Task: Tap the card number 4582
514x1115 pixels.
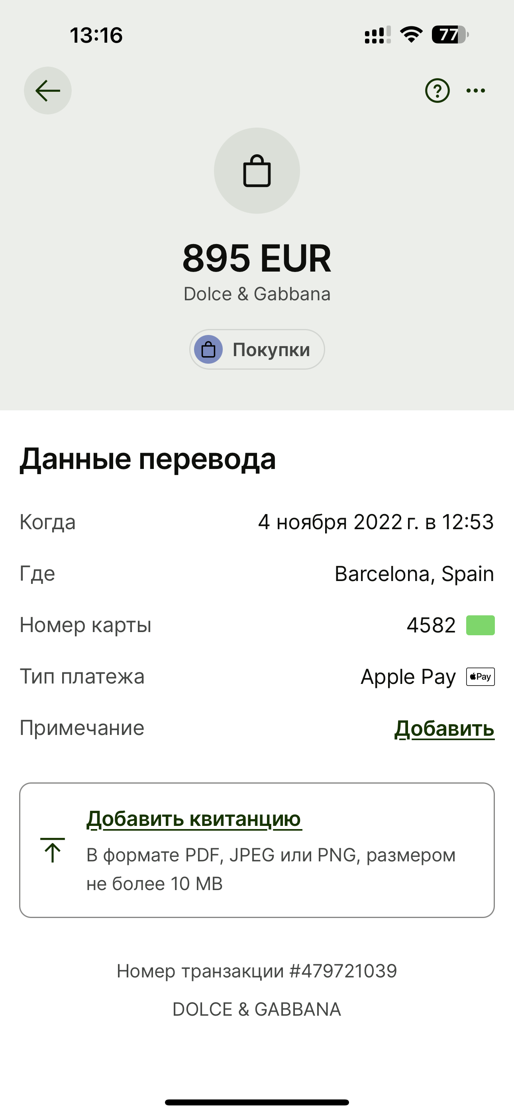Action: 431,625
